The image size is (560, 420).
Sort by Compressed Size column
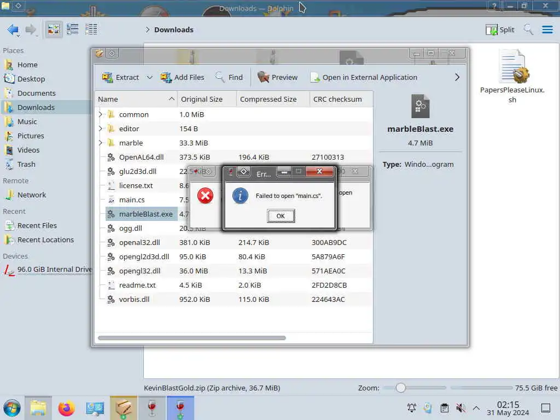tap(273, 100)
